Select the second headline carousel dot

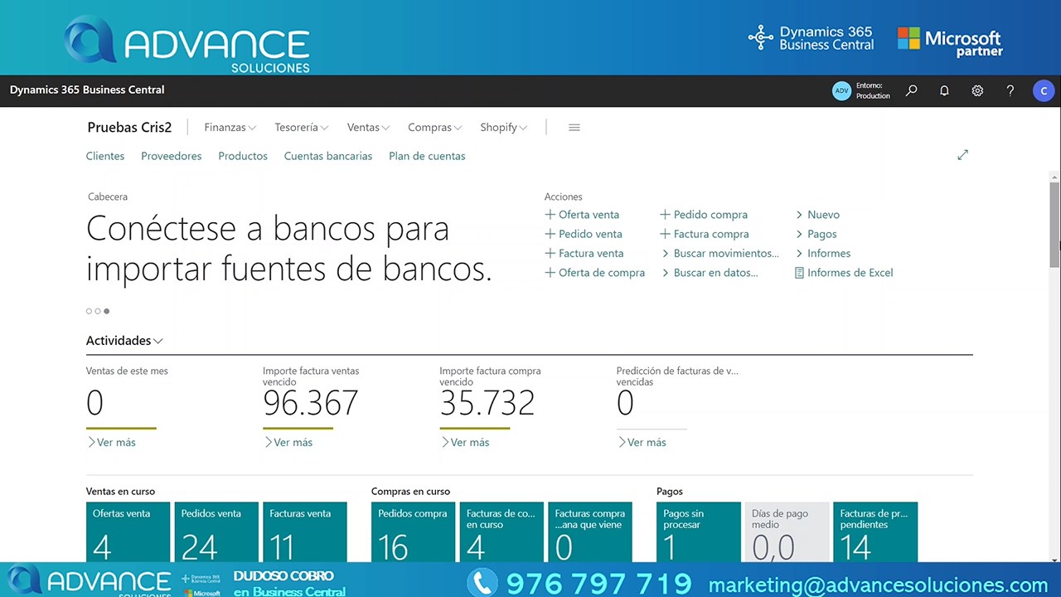point(98,311)
